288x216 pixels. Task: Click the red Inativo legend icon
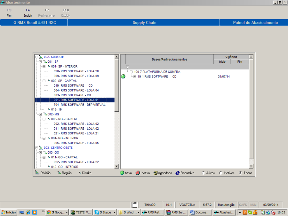tap(138, 173)
